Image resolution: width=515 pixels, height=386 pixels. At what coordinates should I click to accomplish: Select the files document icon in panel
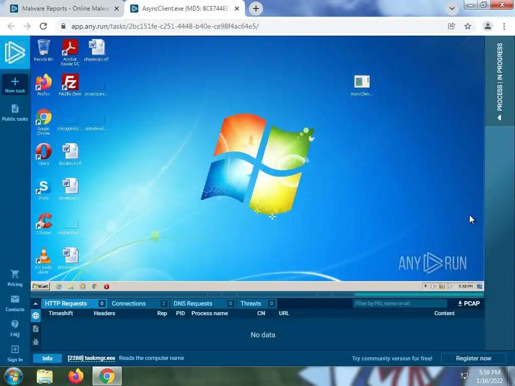point(36,329)
